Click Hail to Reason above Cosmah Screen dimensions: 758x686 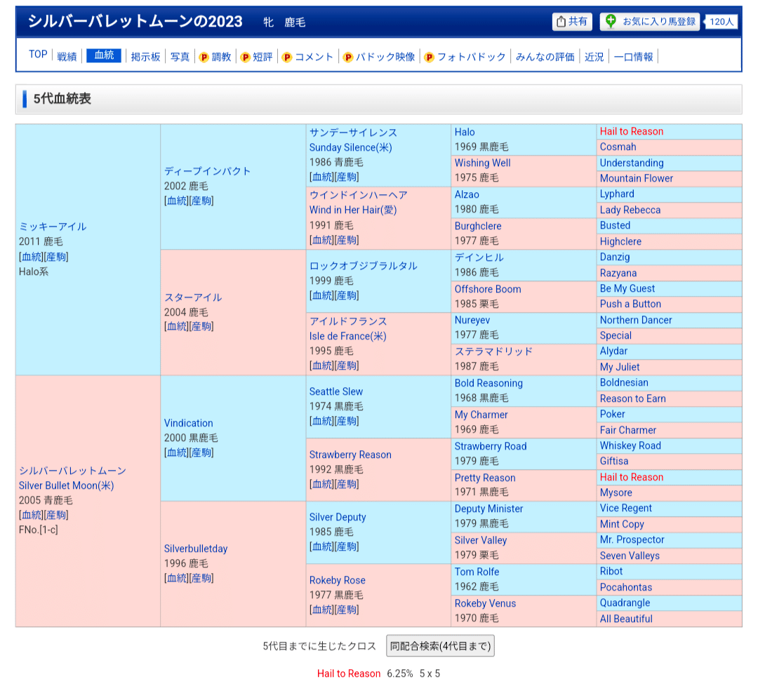(x=632, y=131)
